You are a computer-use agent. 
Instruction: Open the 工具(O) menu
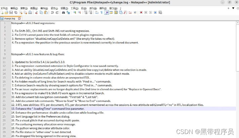click(x=75, y=8)
